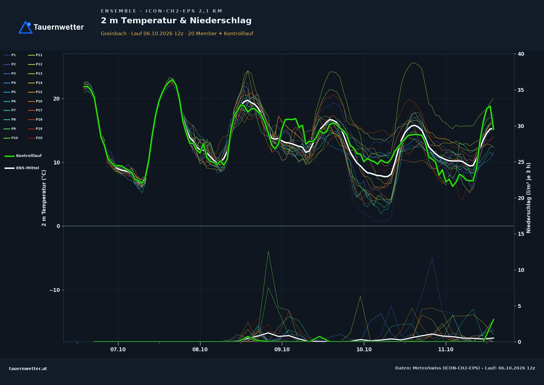The height and width of the screenshot is (385, 544).
Task: Click legend entry P17
Action: pos(35,110)
